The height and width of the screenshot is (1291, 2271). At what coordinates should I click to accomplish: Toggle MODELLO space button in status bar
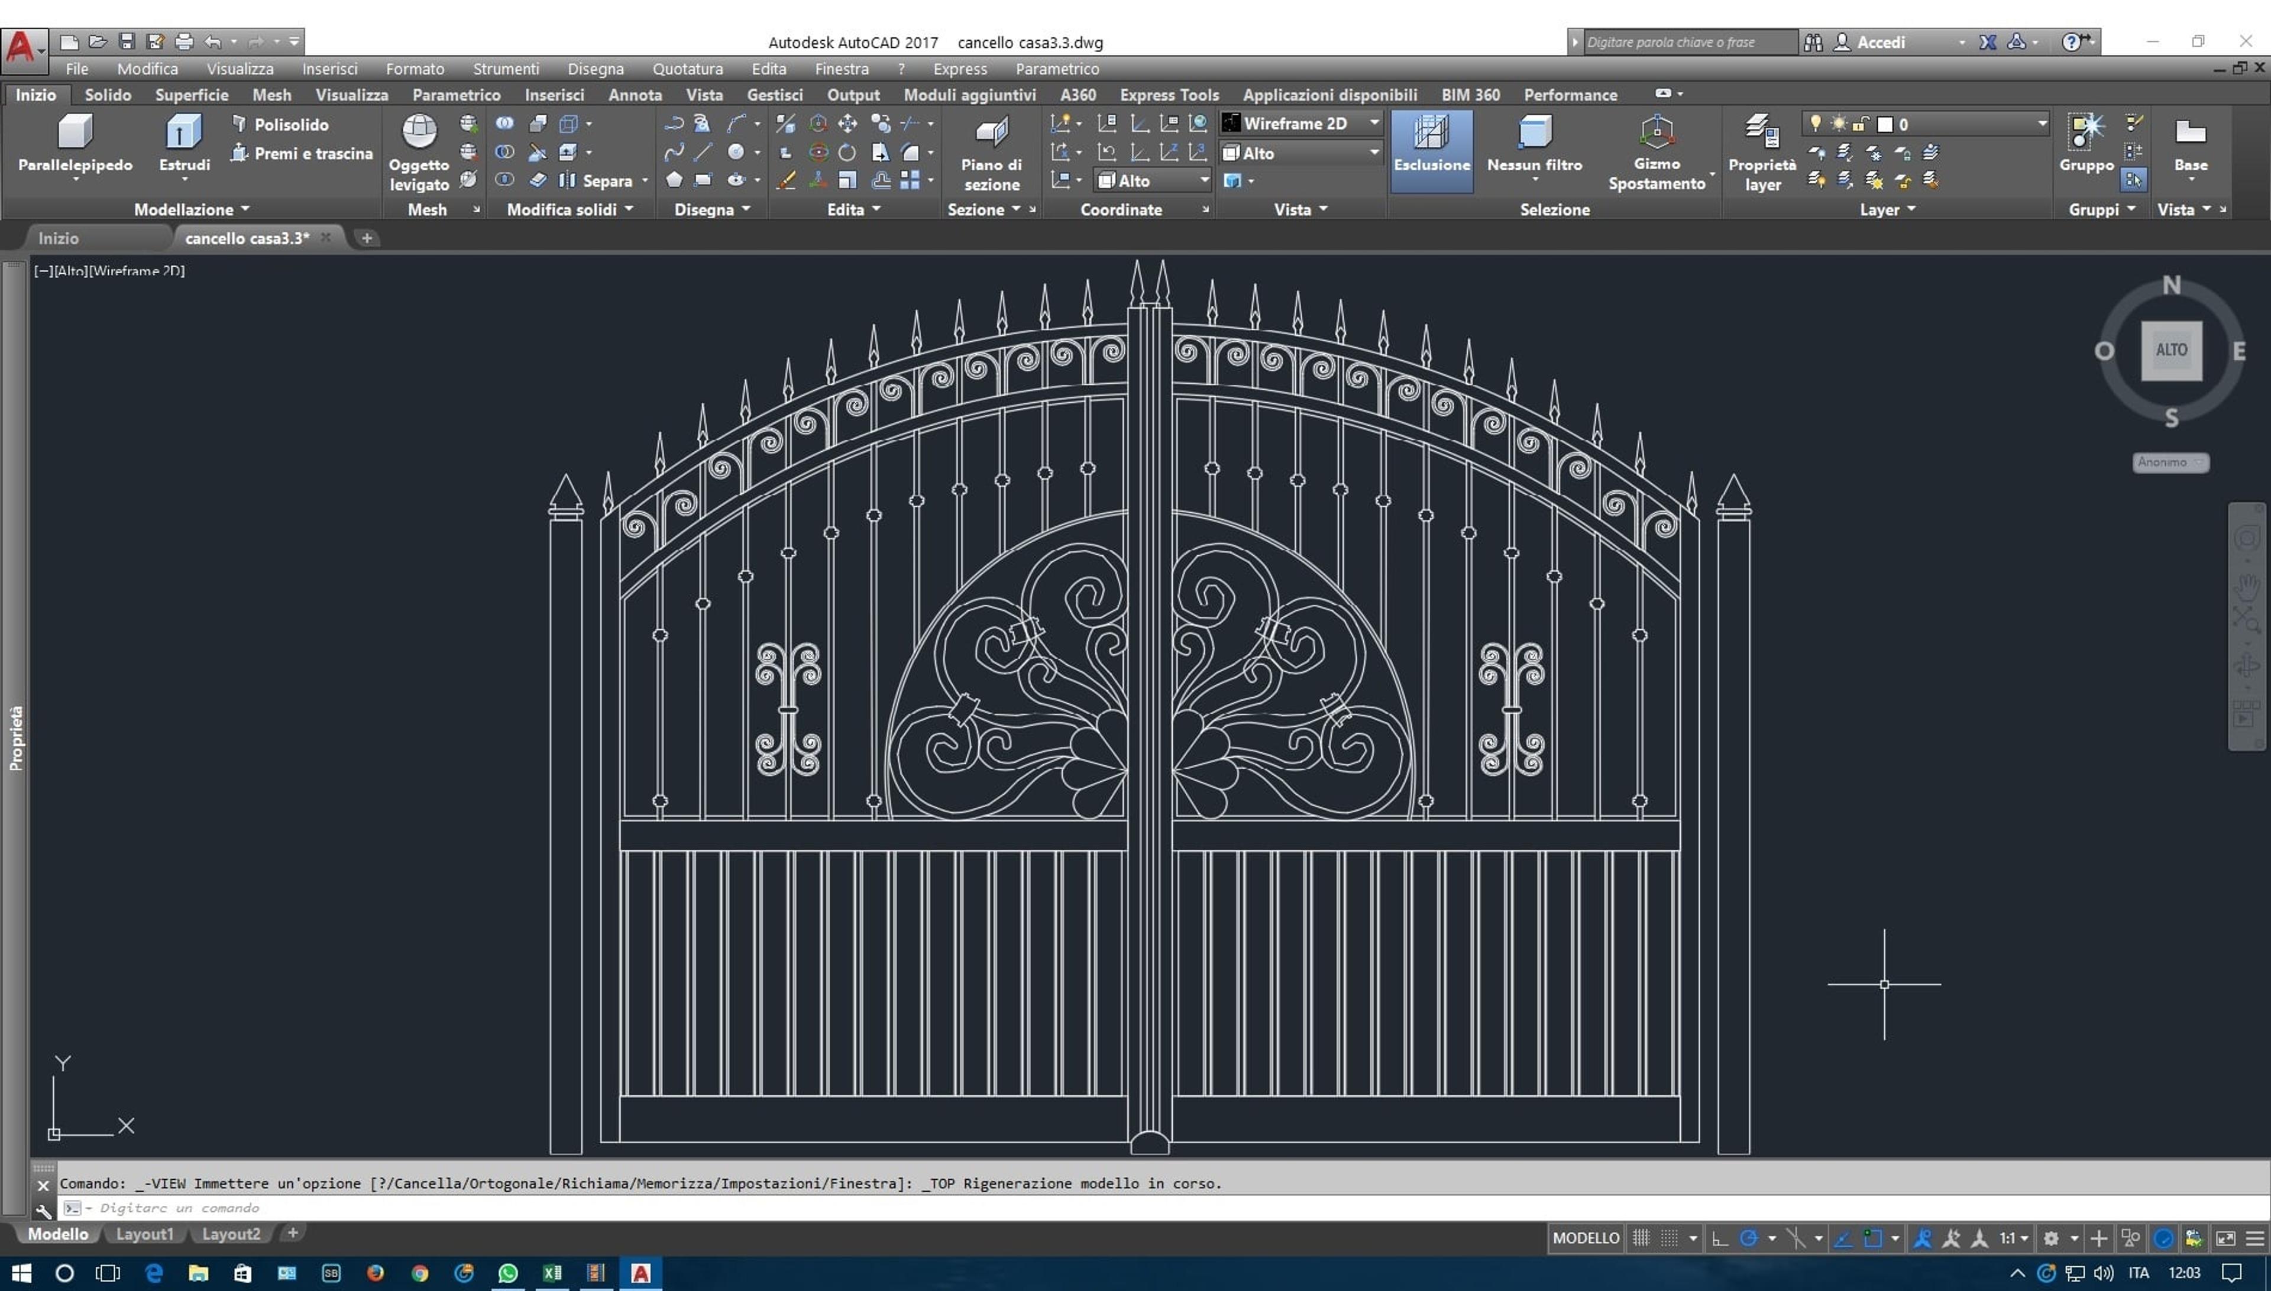click(x=1586, y=1238)
